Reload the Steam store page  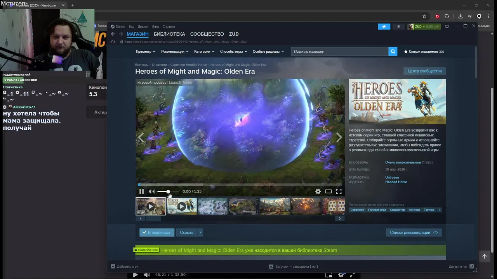(113, 41)
